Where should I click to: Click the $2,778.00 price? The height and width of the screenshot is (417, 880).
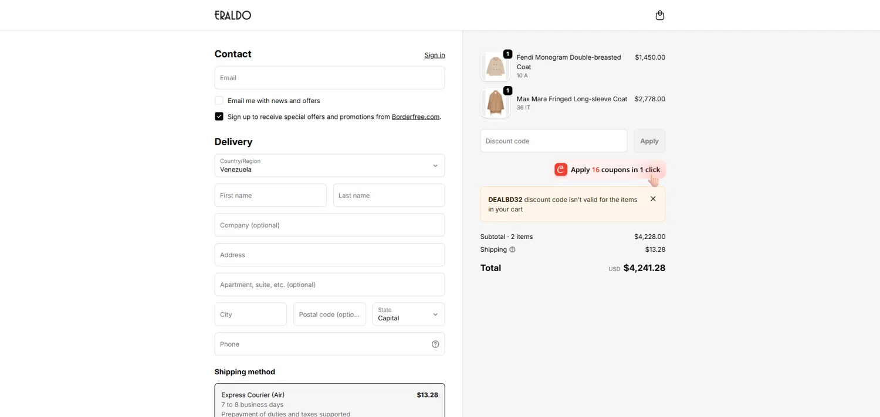[650, 99]
